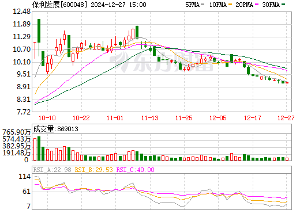
Task: Click the tallest green volume bar
Action: point(39,148)
